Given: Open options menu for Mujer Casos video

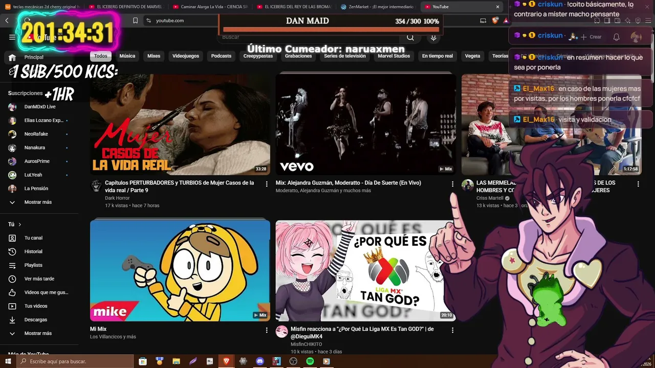Looking at the screenshot, I should (267, 184).
